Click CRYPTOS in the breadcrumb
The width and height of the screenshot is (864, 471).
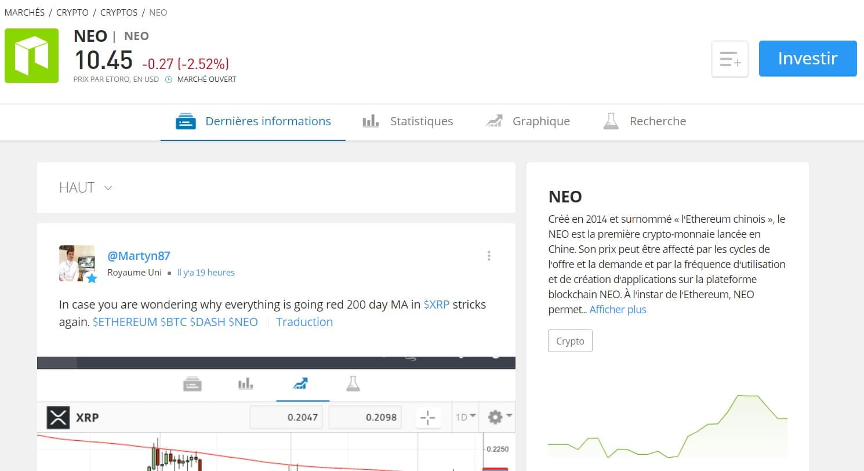(x=119, y=12)
